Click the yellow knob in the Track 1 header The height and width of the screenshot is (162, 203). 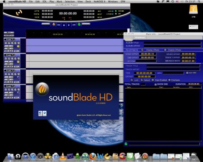(18, 46)
